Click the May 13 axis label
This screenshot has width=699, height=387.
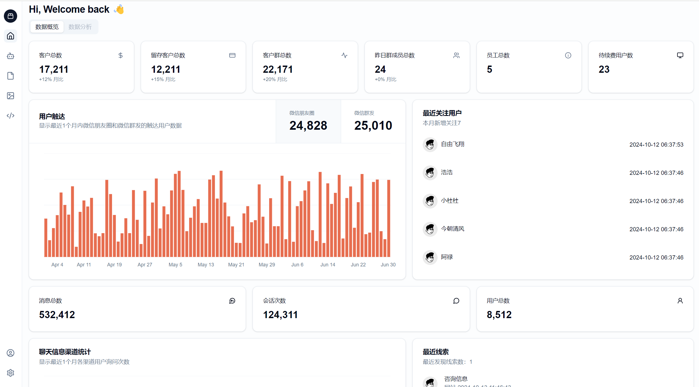click(x=206, y=265)
